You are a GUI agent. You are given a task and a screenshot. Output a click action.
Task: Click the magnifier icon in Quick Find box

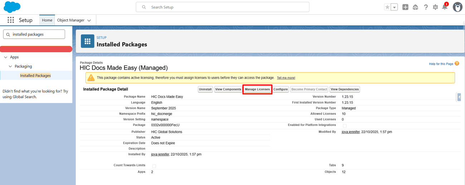8,34
